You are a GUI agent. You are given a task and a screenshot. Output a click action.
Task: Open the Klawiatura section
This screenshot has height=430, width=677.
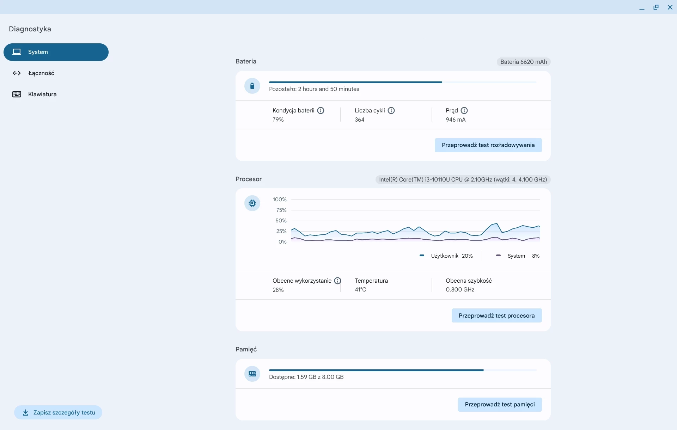pos(42,94)
